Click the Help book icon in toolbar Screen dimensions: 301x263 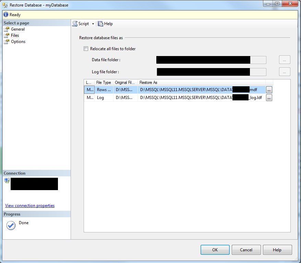(x=100, y=24)
